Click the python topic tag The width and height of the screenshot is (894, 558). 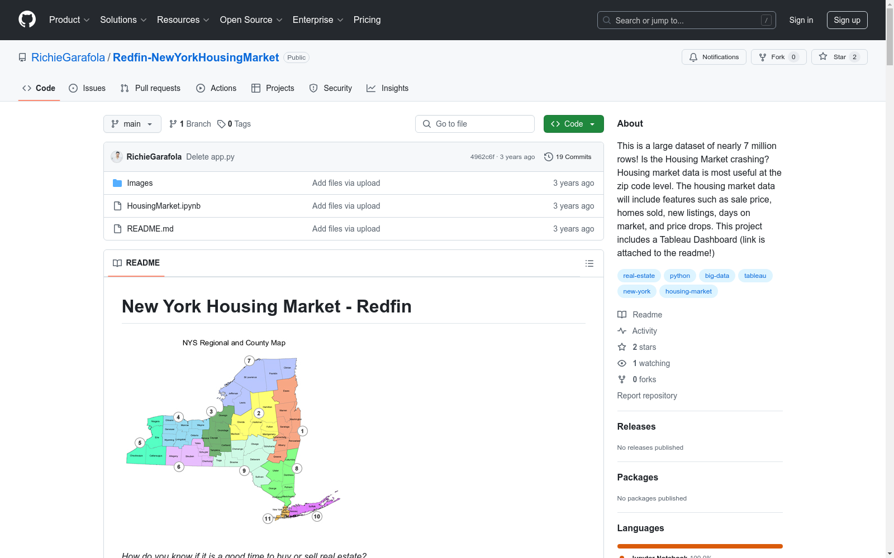click(680, 276)
